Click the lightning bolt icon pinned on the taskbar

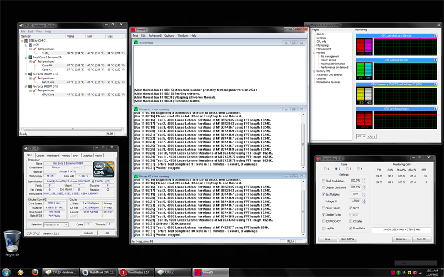[x=21, y=272]
